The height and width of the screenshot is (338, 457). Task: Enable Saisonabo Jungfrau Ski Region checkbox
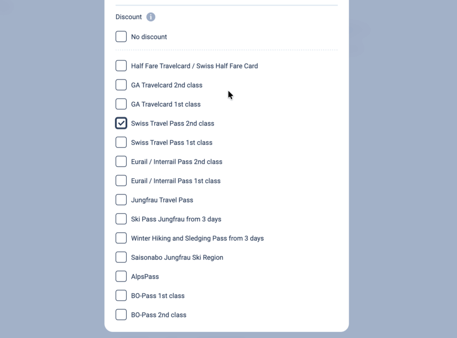121,257
